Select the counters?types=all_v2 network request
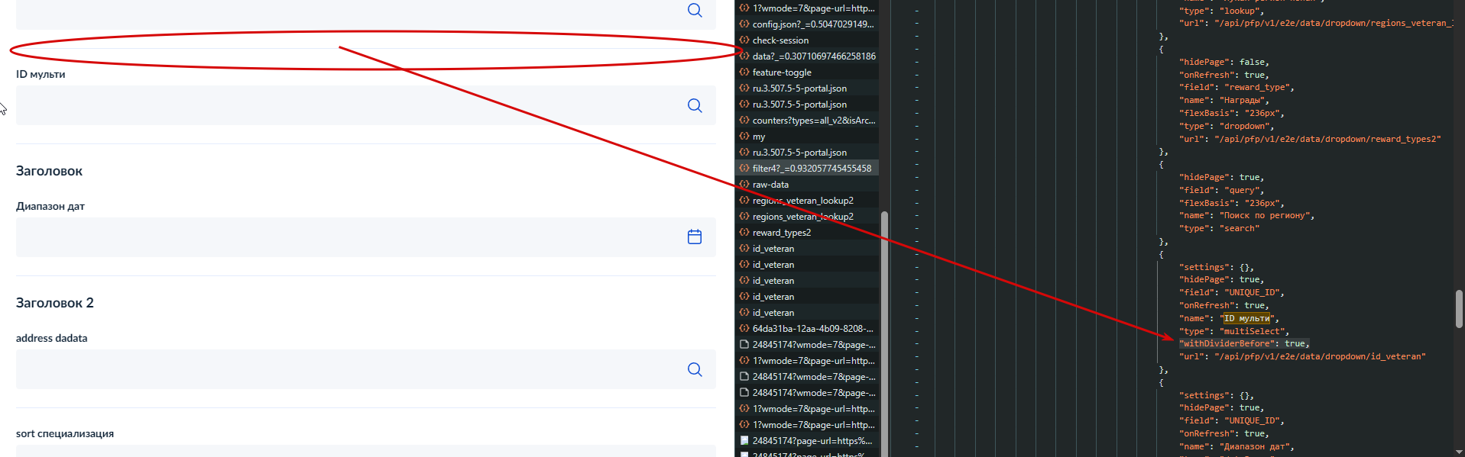1465x457 pixels. tap(807, 121)
